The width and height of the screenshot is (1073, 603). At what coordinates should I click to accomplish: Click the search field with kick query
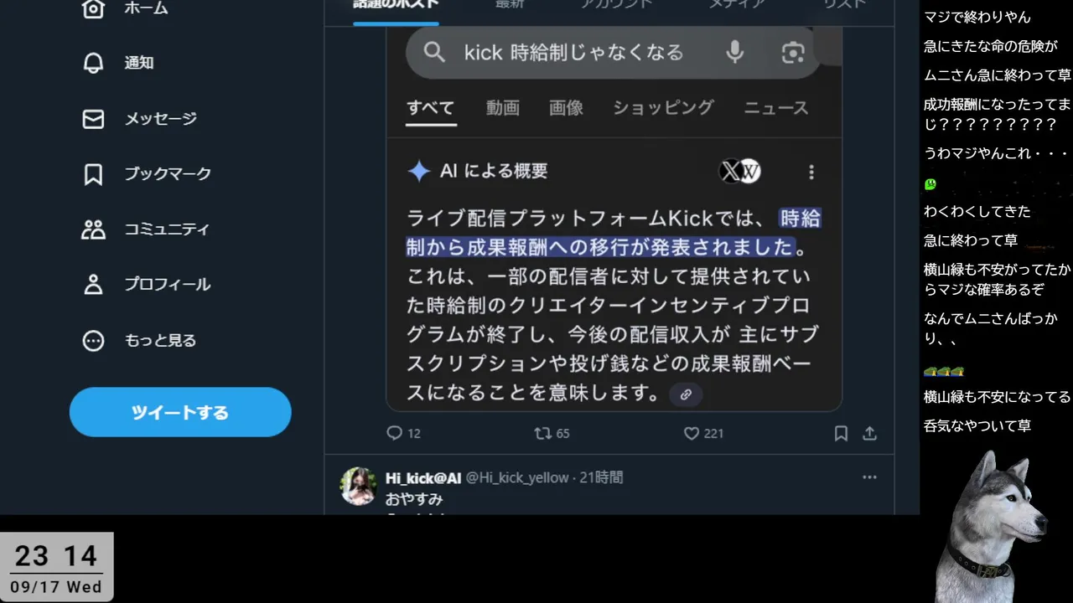(613, 53)
